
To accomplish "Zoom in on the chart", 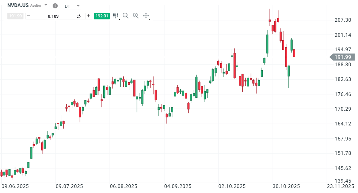I will click(136, 15).
